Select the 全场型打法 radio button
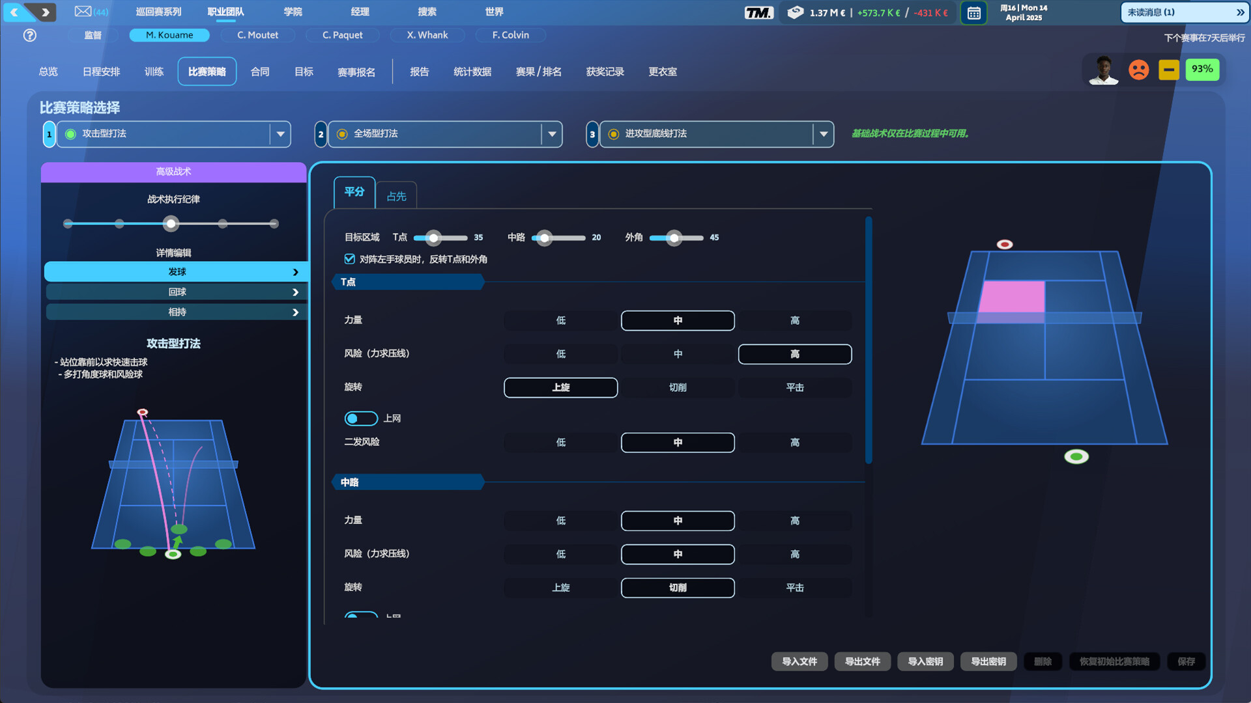1251x703 pixels. coord(342,133)
